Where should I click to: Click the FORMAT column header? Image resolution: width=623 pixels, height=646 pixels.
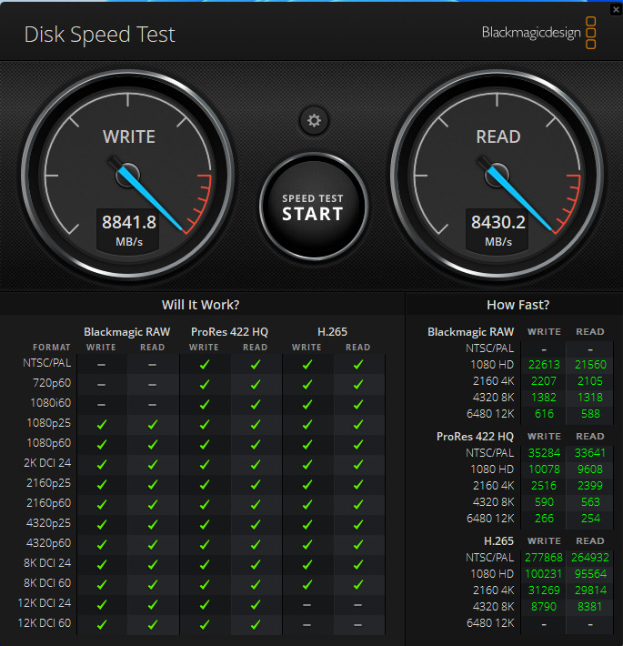[52, 348]
